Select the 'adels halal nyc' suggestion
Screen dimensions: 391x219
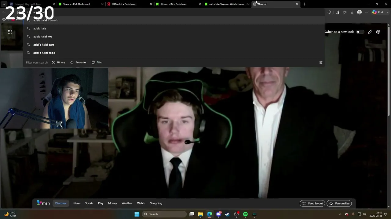point(174,36)
